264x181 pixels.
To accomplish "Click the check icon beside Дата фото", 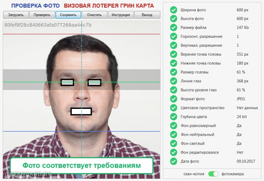I will (x=174, y=161).
